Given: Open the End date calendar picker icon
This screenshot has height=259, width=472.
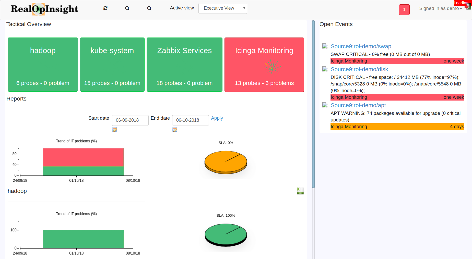Looking at the screenshot, I should point(175,130).
